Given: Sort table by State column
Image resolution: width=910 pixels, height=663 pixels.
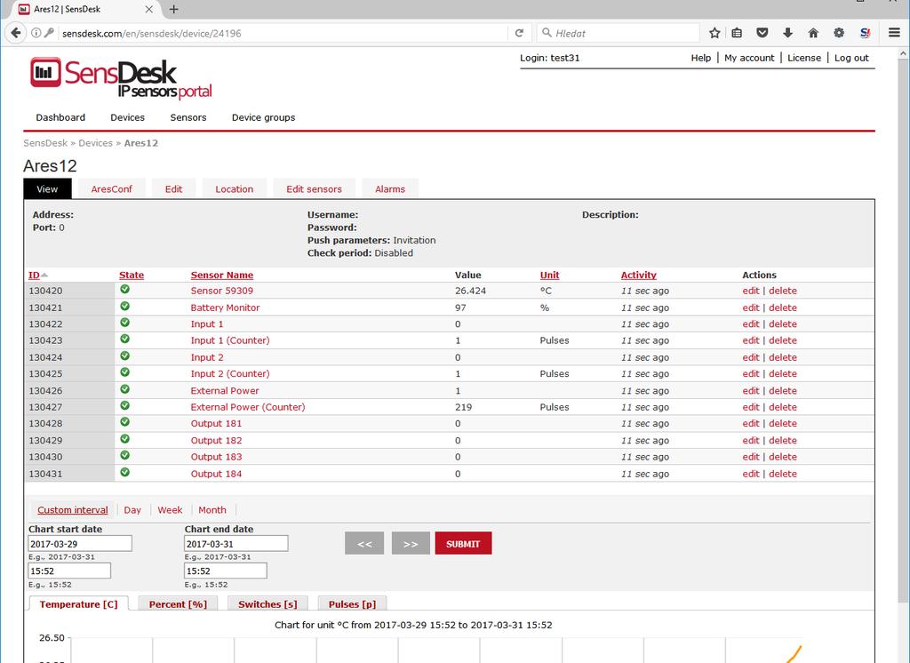Looking at the screenshot, I should pos(132,276).
